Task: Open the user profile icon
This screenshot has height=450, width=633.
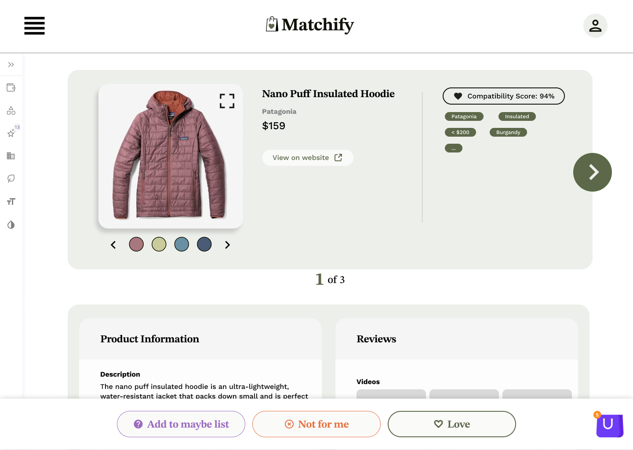Action: (x=595, y=25)
